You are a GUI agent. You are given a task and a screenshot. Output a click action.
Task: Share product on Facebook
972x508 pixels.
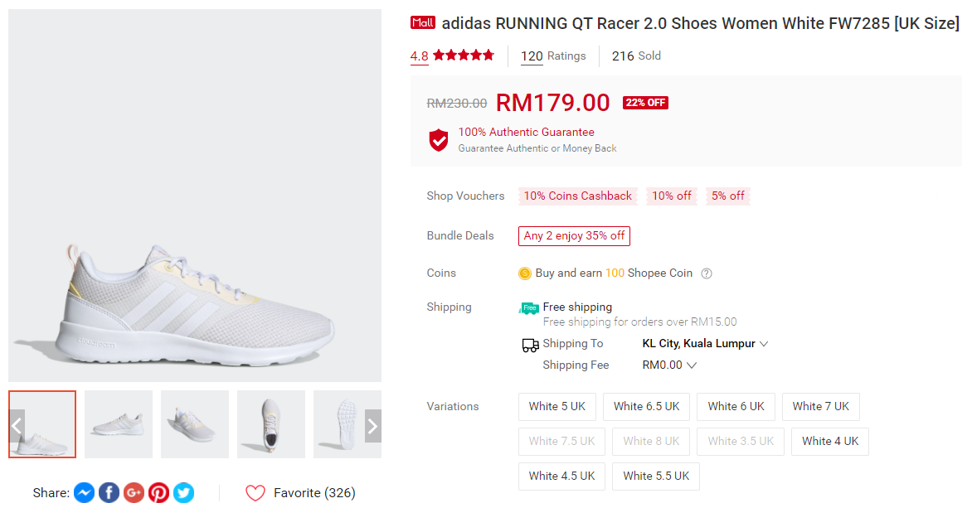pos(109,493)
